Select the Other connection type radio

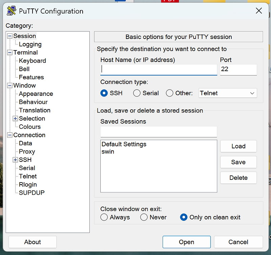[x=169, y=93]
